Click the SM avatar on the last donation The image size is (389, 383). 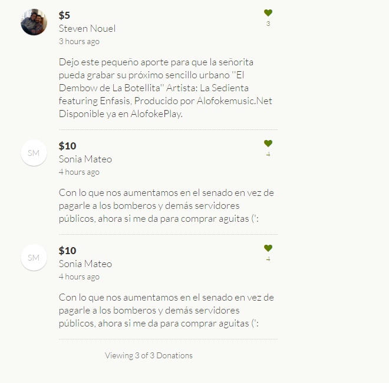(34, 258)
